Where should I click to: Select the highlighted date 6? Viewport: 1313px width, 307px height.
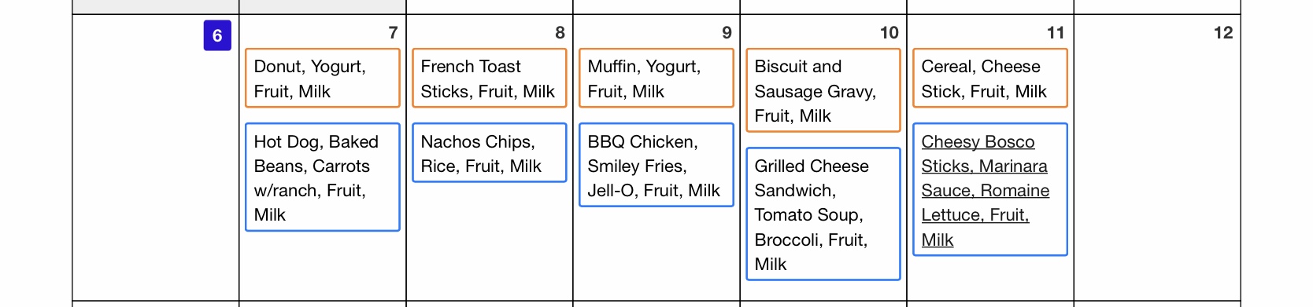point(217,35)
